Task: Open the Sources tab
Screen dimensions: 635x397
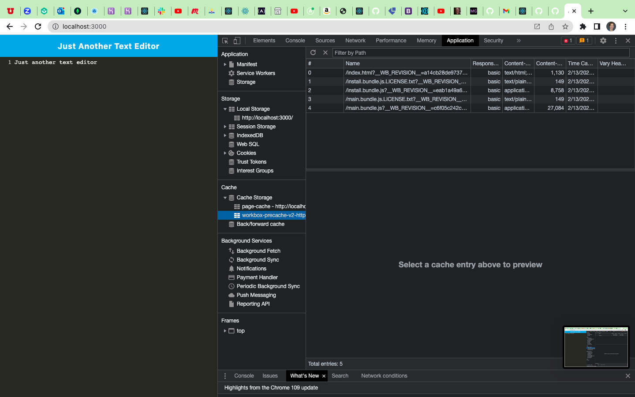Action: tap(325, 41)
